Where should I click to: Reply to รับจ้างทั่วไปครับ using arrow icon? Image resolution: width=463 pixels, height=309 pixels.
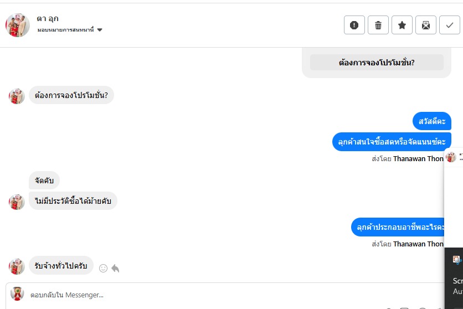click(x=115, y=268)
